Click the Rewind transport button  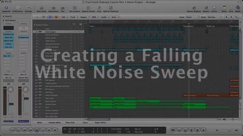(x=24, y=130)
